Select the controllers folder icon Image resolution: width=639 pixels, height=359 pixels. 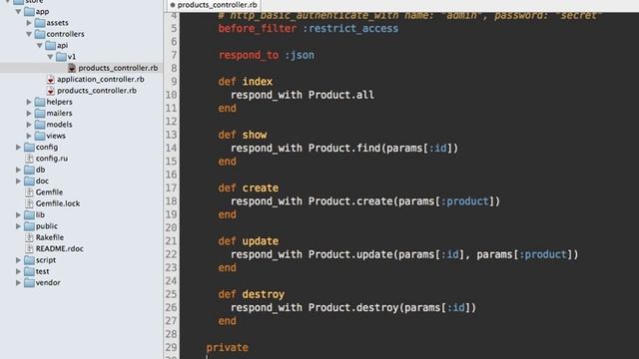pyautogui.click(x=40, y=34)
